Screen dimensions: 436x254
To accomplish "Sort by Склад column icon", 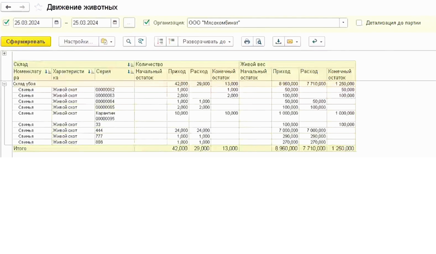I will tap(130, 64).
